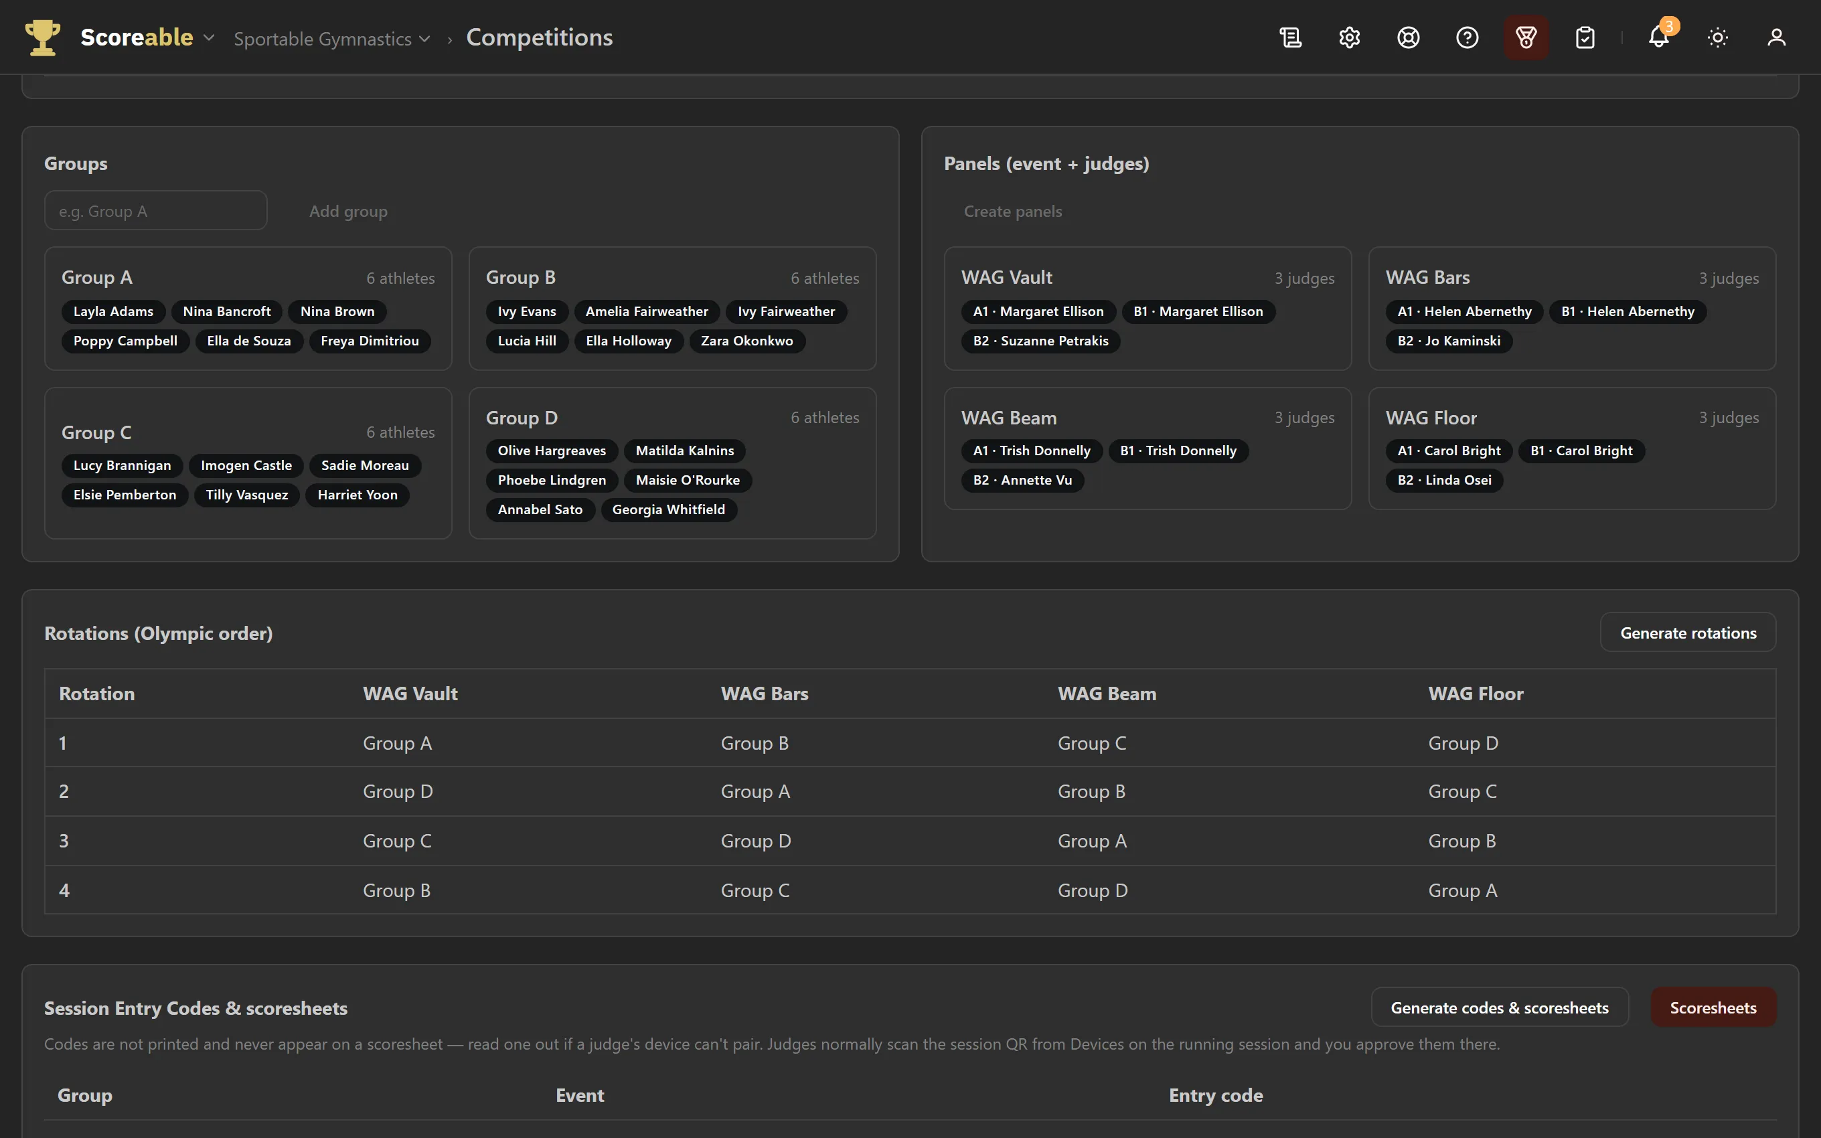Click the WAG Vault panel heading
1821x1138 pixels.
(x=1006, y=277)
